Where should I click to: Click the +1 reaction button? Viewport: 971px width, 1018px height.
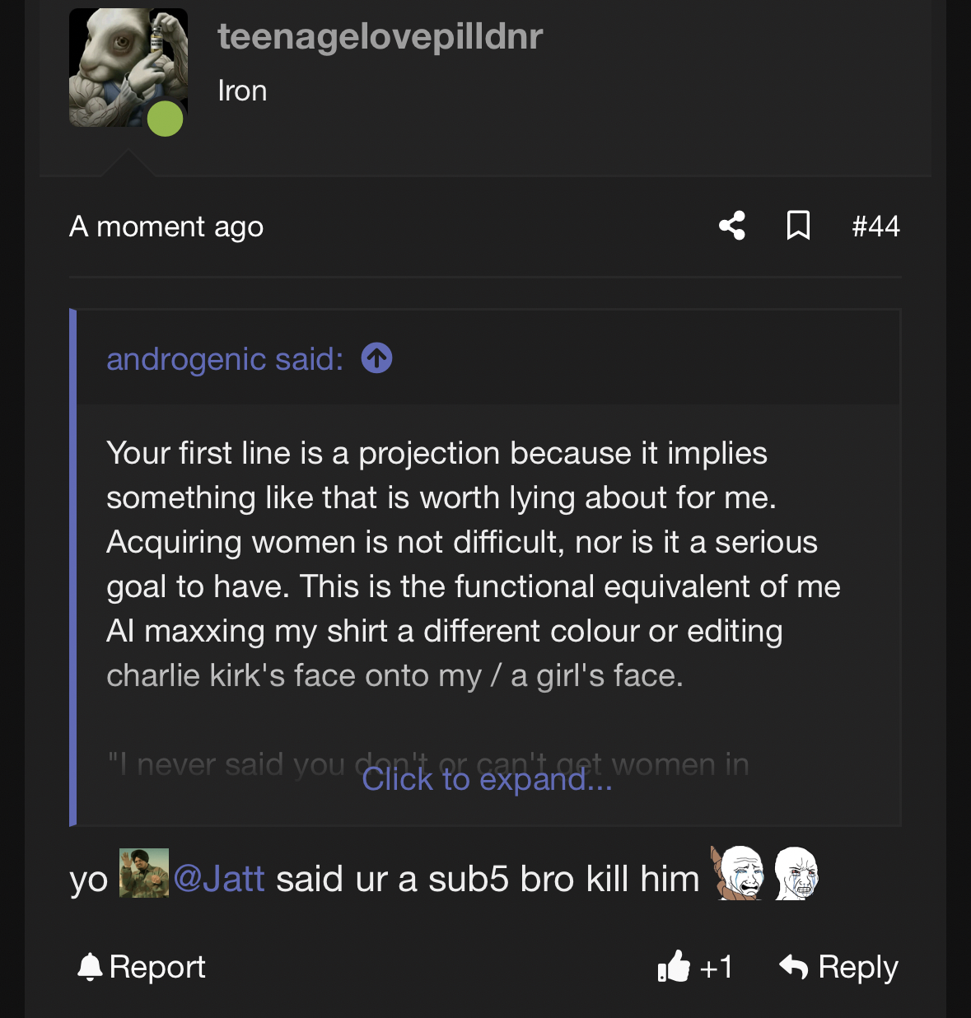[x=715, y=967]
